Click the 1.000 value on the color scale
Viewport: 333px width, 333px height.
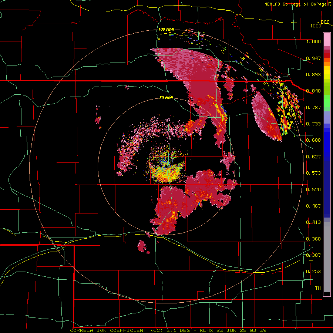point(313,41)
